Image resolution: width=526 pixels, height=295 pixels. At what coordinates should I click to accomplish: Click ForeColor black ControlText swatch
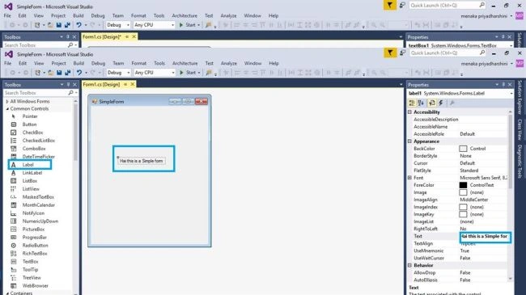pyautogui.click(x=463, y=185)
